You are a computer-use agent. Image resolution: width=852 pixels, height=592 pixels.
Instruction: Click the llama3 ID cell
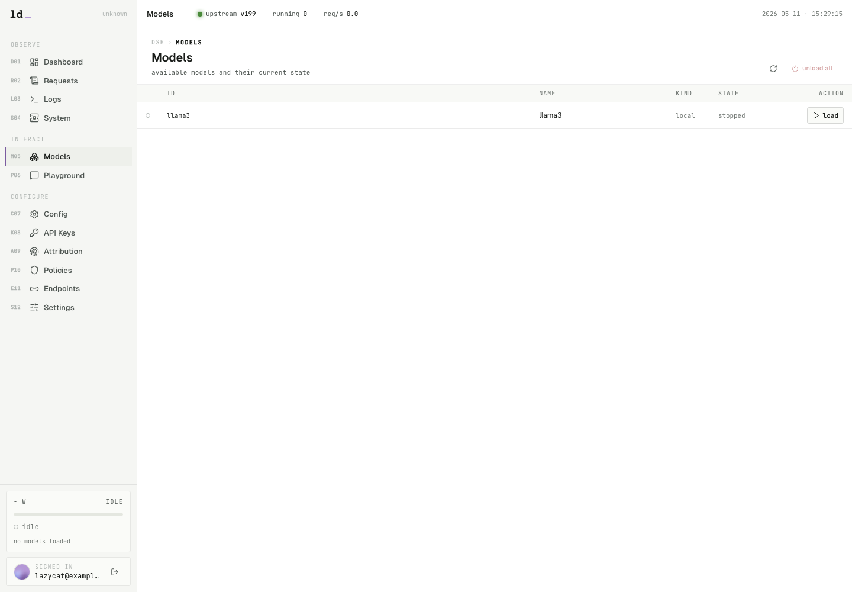(x=178, y=115)
